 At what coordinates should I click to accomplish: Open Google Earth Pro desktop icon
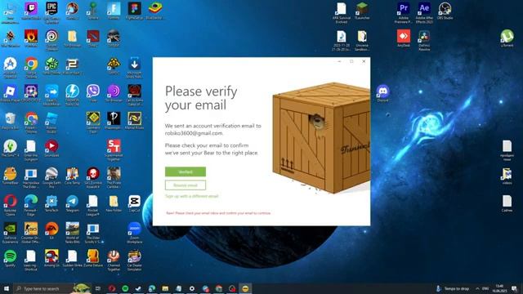pos(51,178)
